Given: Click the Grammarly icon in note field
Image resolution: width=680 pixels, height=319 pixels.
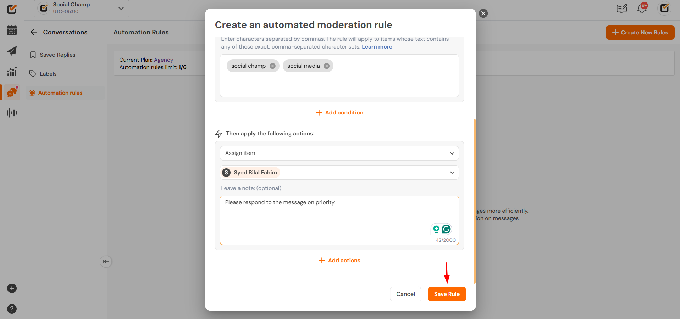Looking at the screenshot, I should (x=446, y=229).
